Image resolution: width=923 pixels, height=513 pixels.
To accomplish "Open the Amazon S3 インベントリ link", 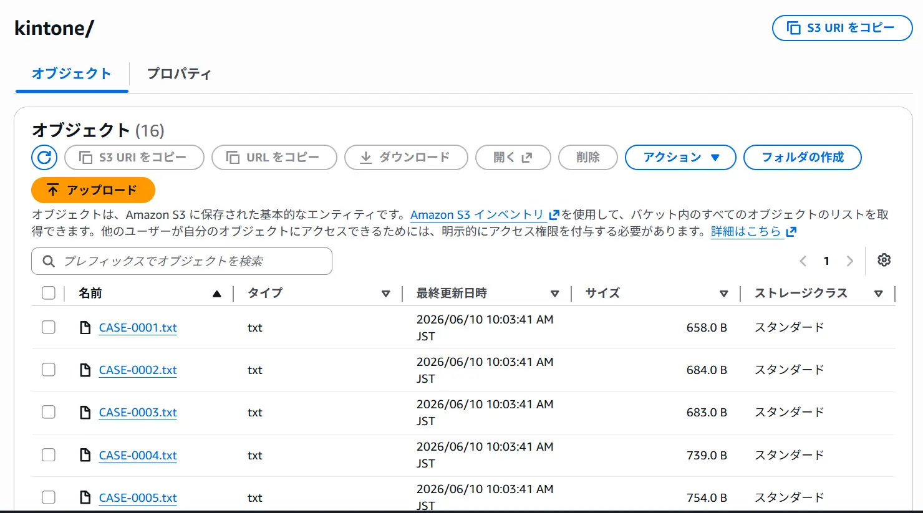I will [477, 215].
